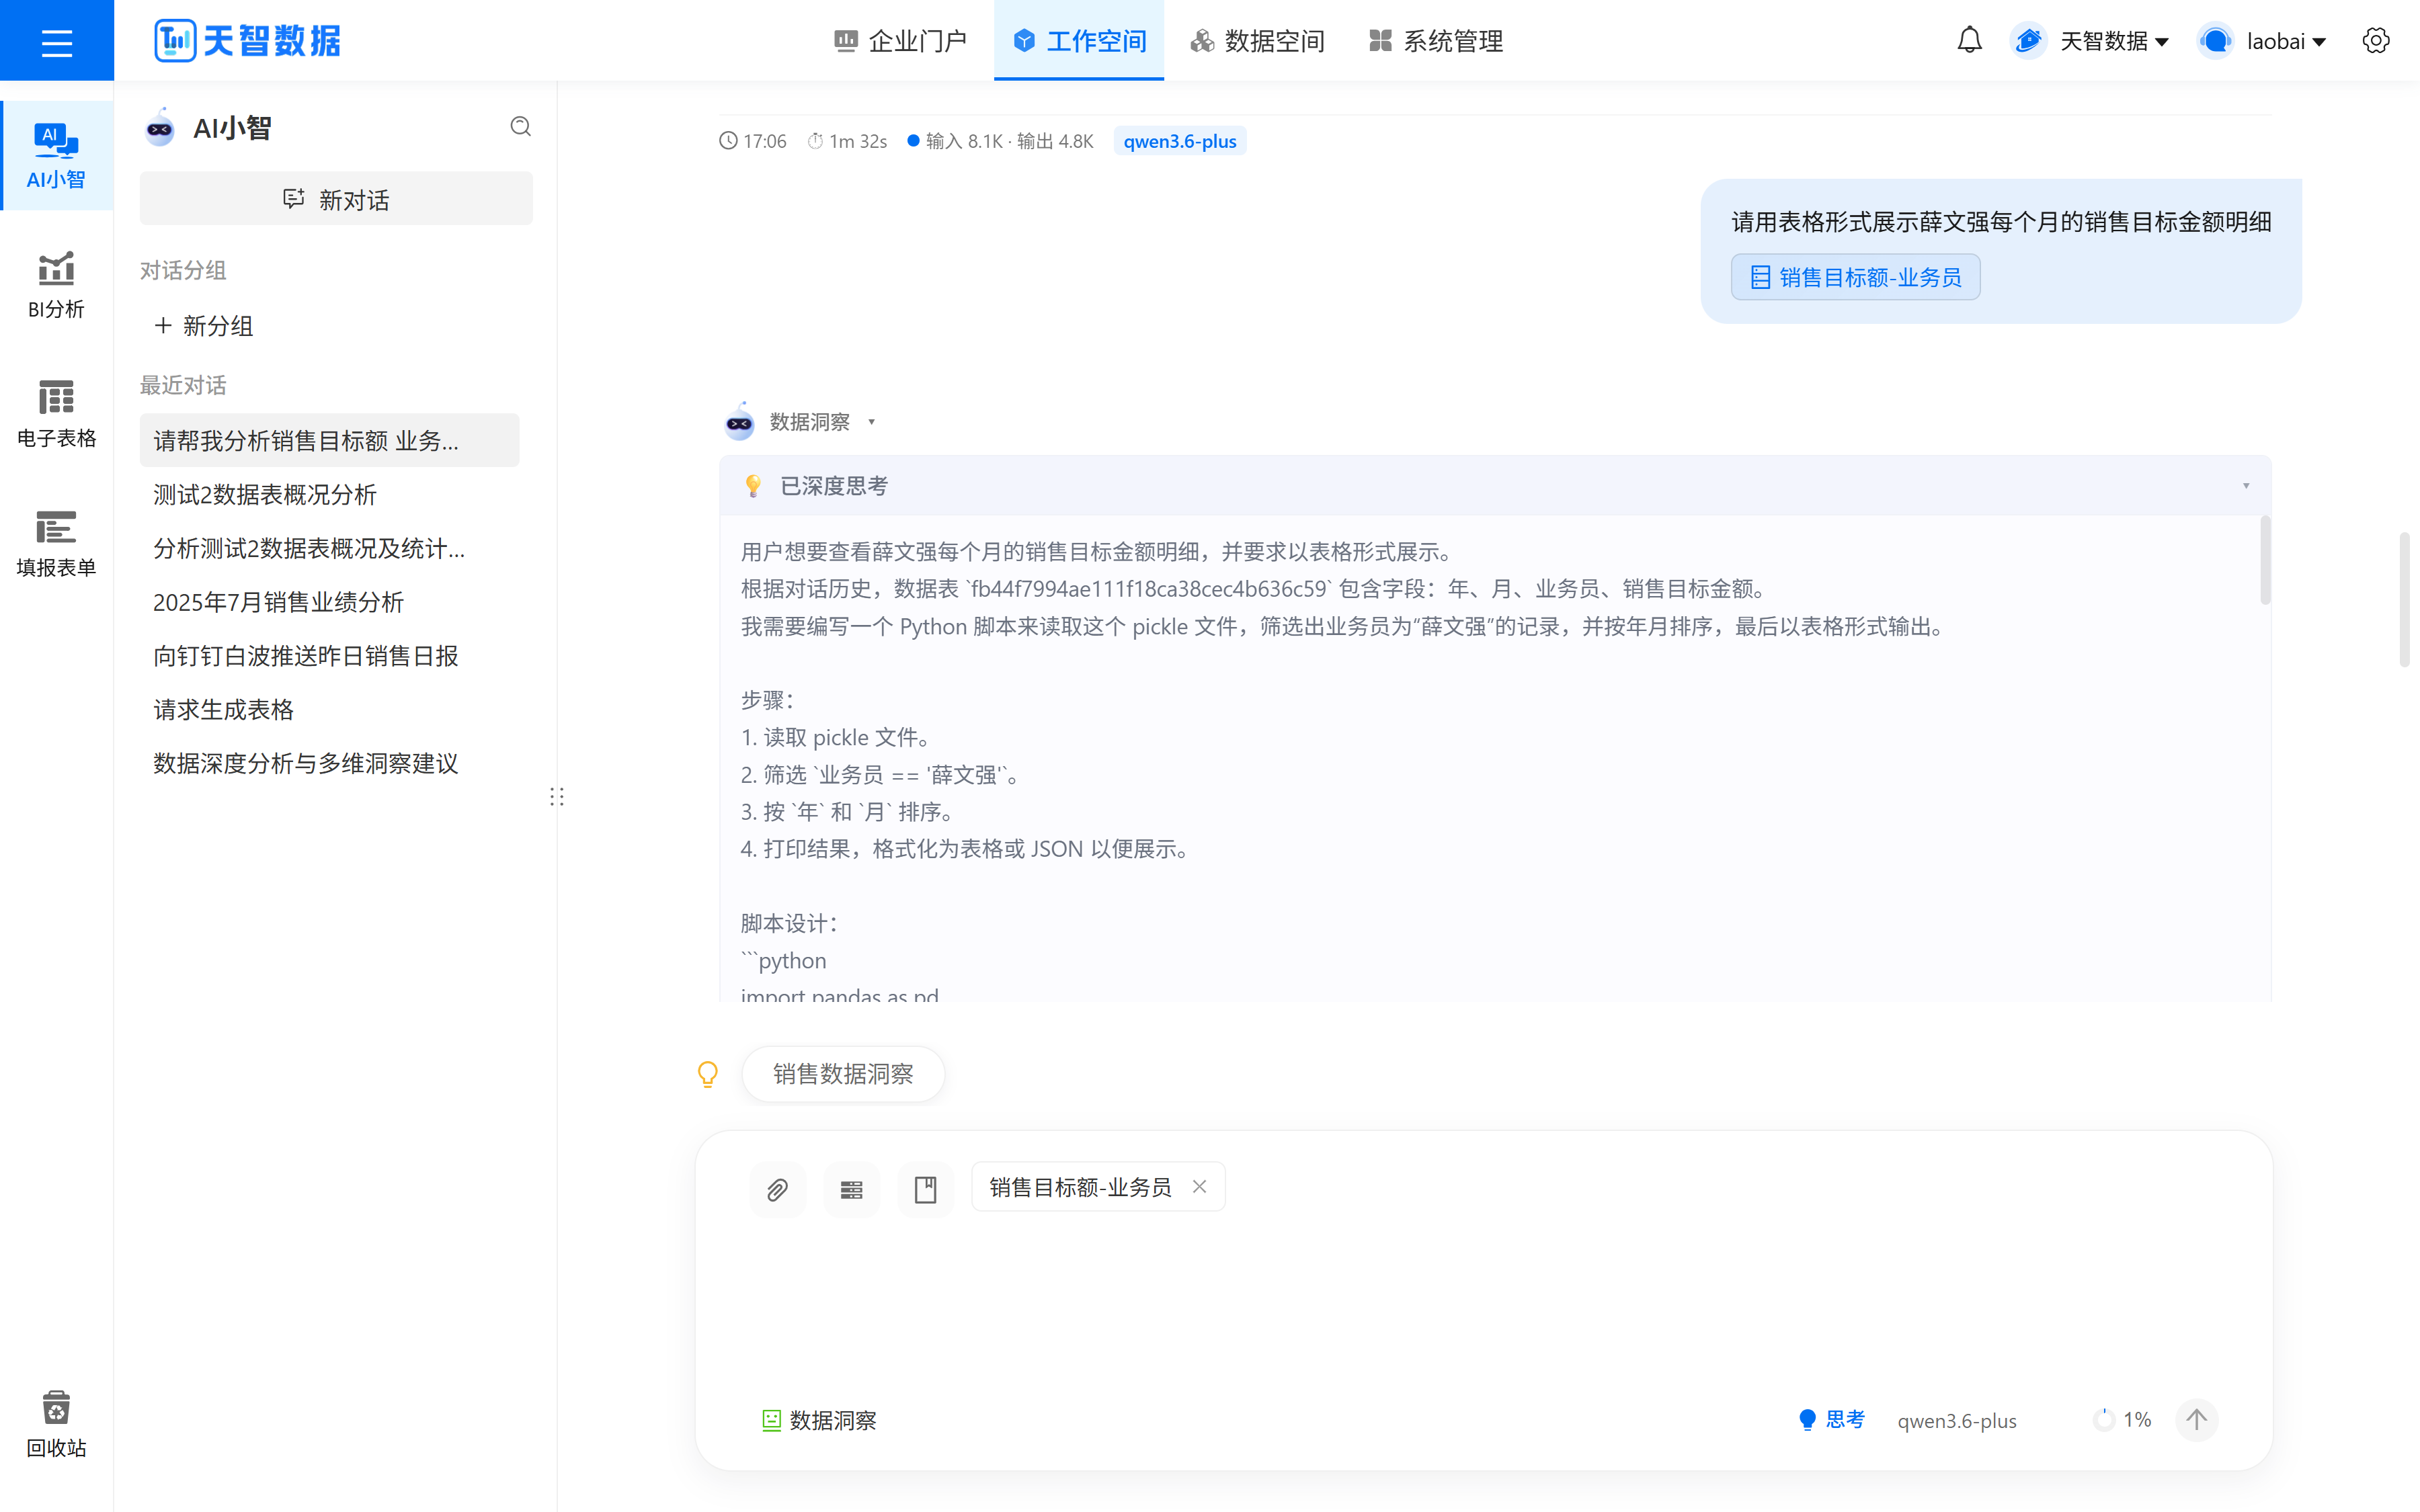Start a 新对话
The width and height of the screenshot is (2420, 1512).
click(x=336, y=199)
